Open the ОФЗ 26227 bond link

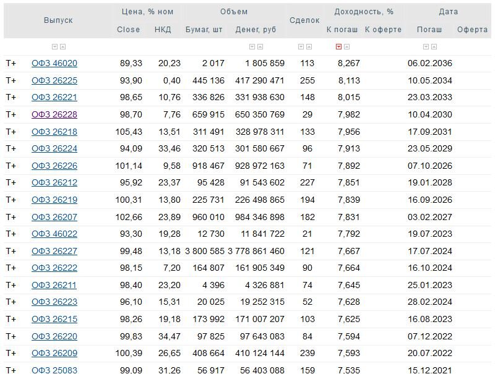click(x=54, y=252)
